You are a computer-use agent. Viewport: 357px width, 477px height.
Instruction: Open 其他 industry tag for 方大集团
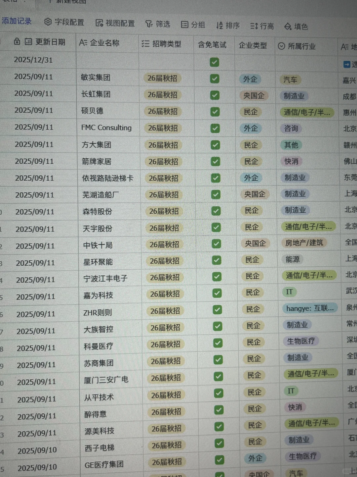291,145
